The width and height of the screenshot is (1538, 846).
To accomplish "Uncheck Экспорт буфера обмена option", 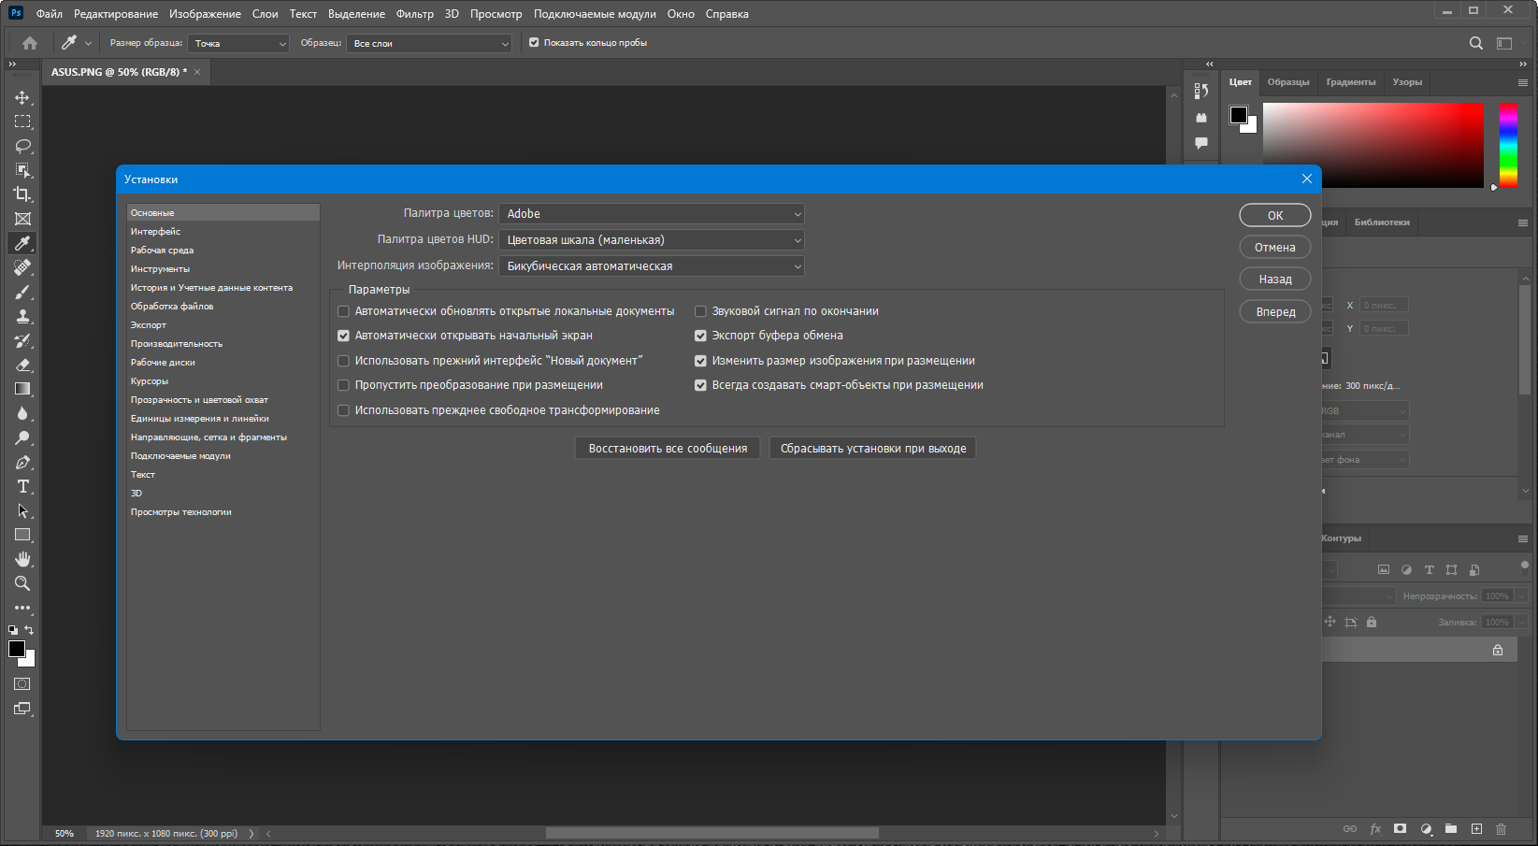I will pos(700,336).
